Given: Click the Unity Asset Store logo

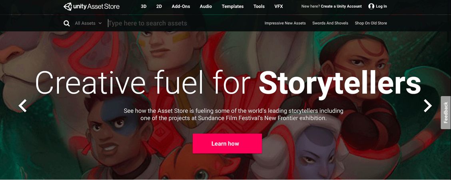Looking at the screenshot, I should point(91,6).
